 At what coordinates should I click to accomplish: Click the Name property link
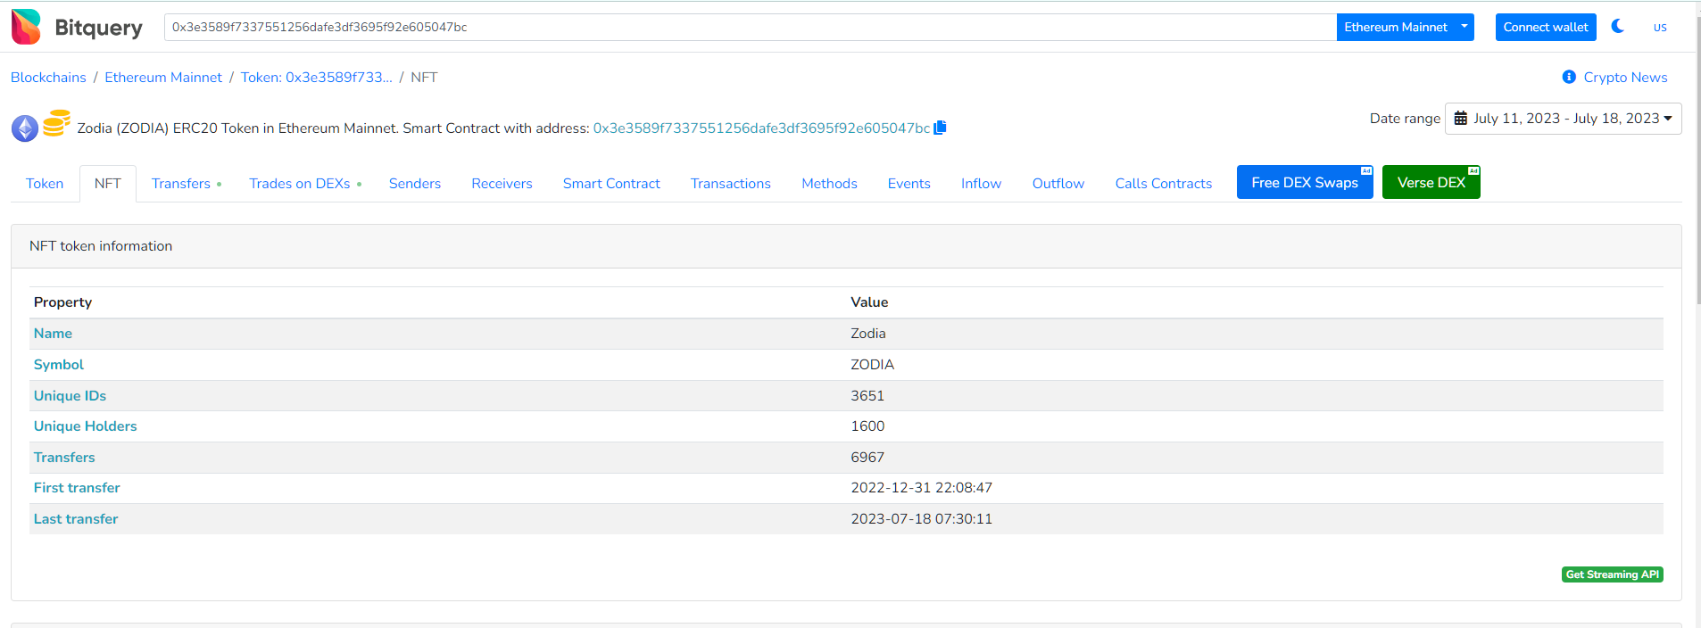(53, 334)
